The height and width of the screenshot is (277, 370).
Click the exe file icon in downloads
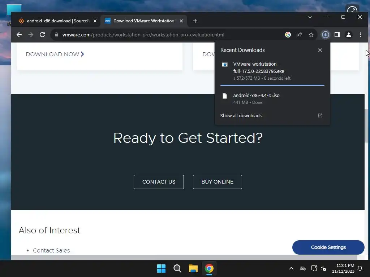[x=225, y=65]
